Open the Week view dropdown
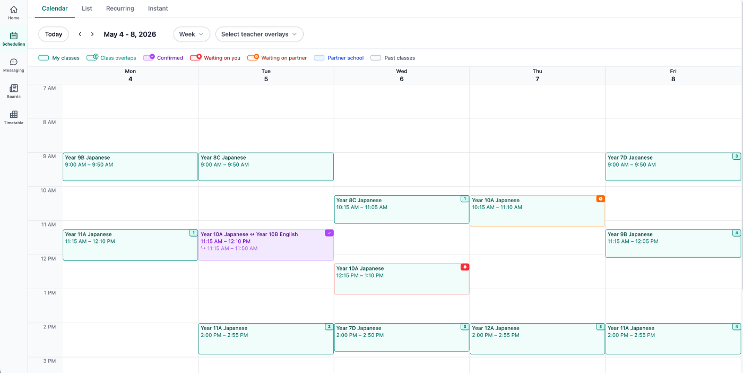 (x=192, y=34)
